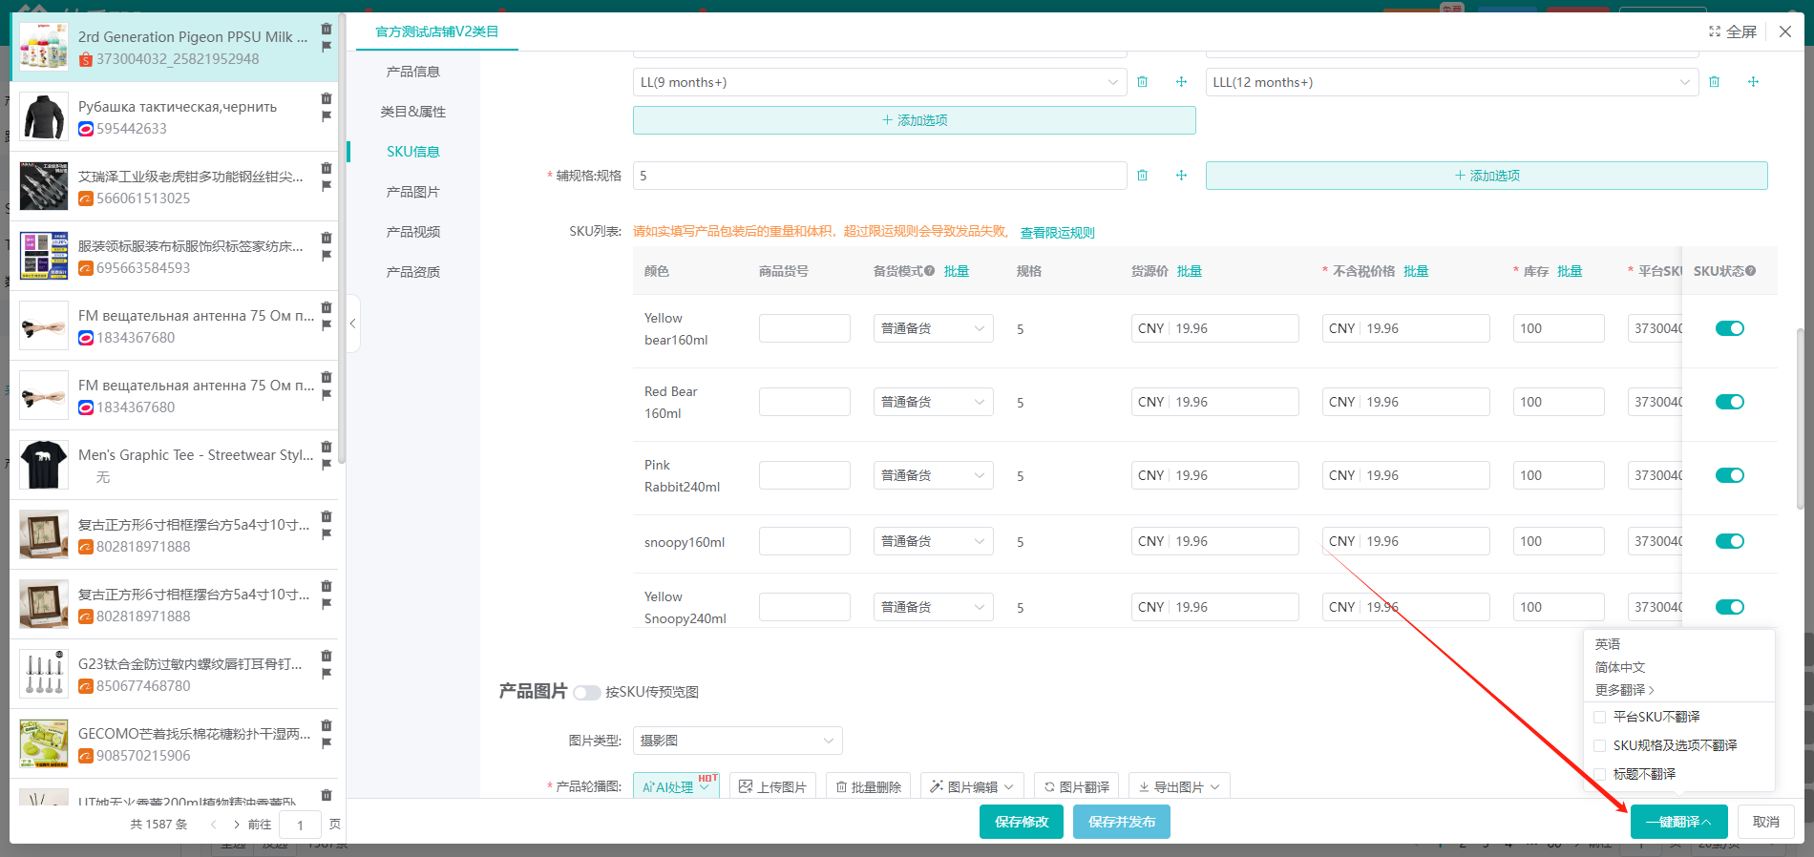Open the 图片类型 摄影图 dropdown
Viewport: 1814px width, 857px height.
point(737,741)
